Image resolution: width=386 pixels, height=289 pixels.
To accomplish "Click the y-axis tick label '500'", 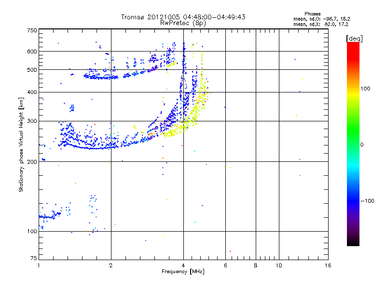I will [x=32, y=70].
